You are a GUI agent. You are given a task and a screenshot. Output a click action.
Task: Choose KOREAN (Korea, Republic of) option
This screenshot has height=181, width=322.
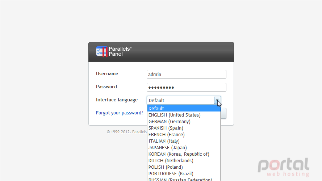(x=184, y=154)
